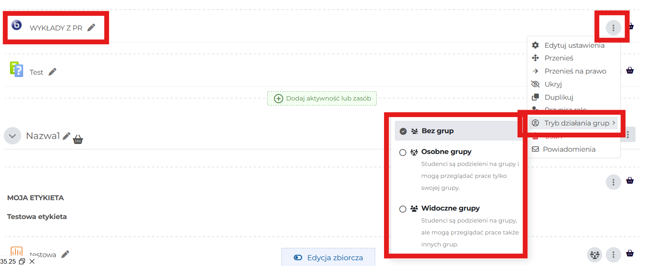Click the Test quiz activity icon

click(17, 70)
